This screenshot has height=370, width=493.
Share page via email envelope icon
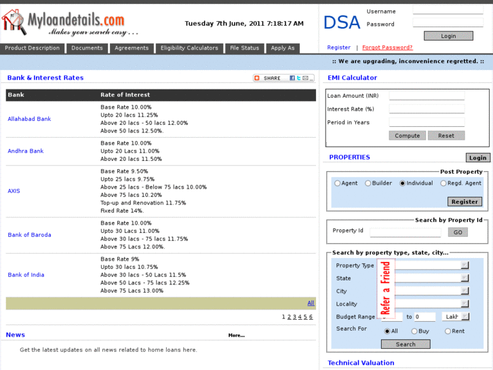[305, 78]
